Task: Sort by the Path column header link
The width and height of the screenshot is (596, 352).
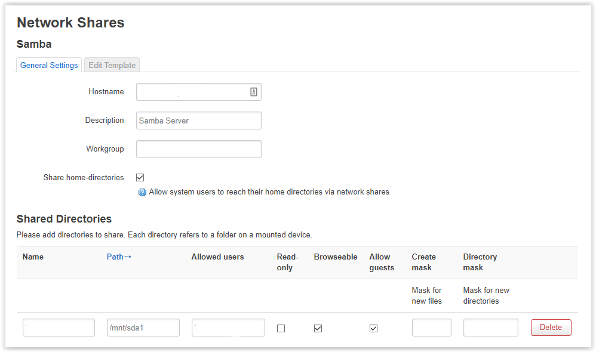Action: click(119, 257)
